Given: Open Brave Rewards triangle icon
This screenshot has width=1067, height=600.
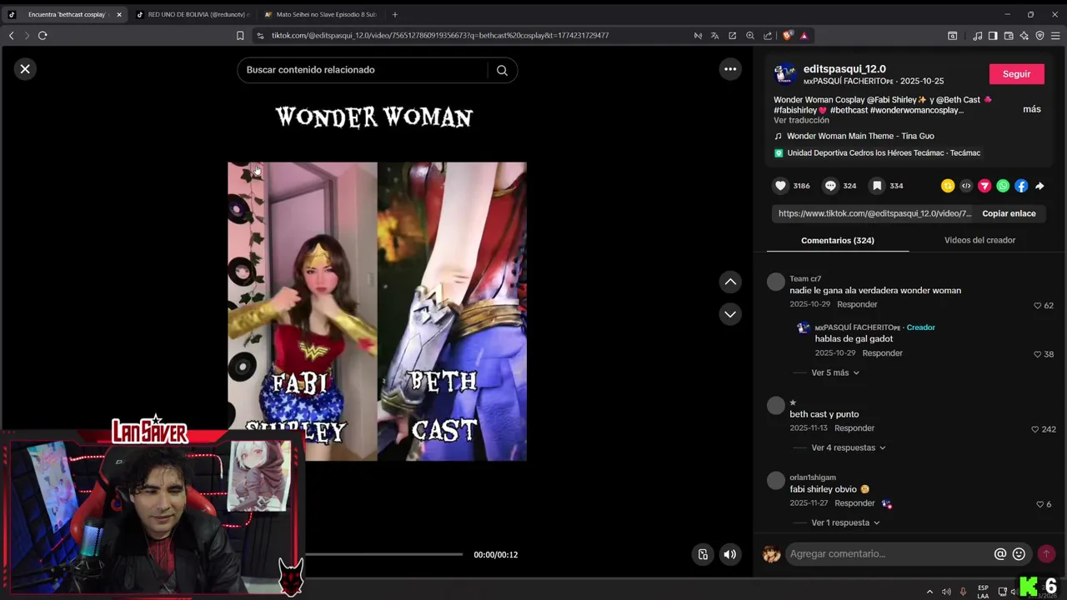Looking at the screenshot, I should coord(804,35).
